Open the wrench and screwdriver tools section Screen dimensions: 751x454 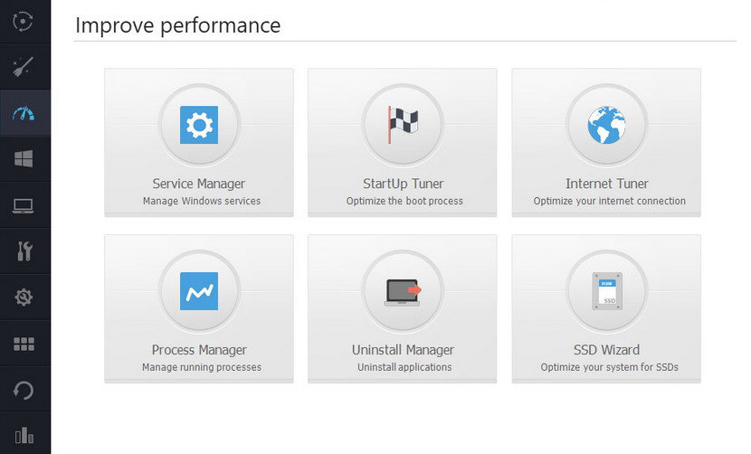tap(24, 251)
